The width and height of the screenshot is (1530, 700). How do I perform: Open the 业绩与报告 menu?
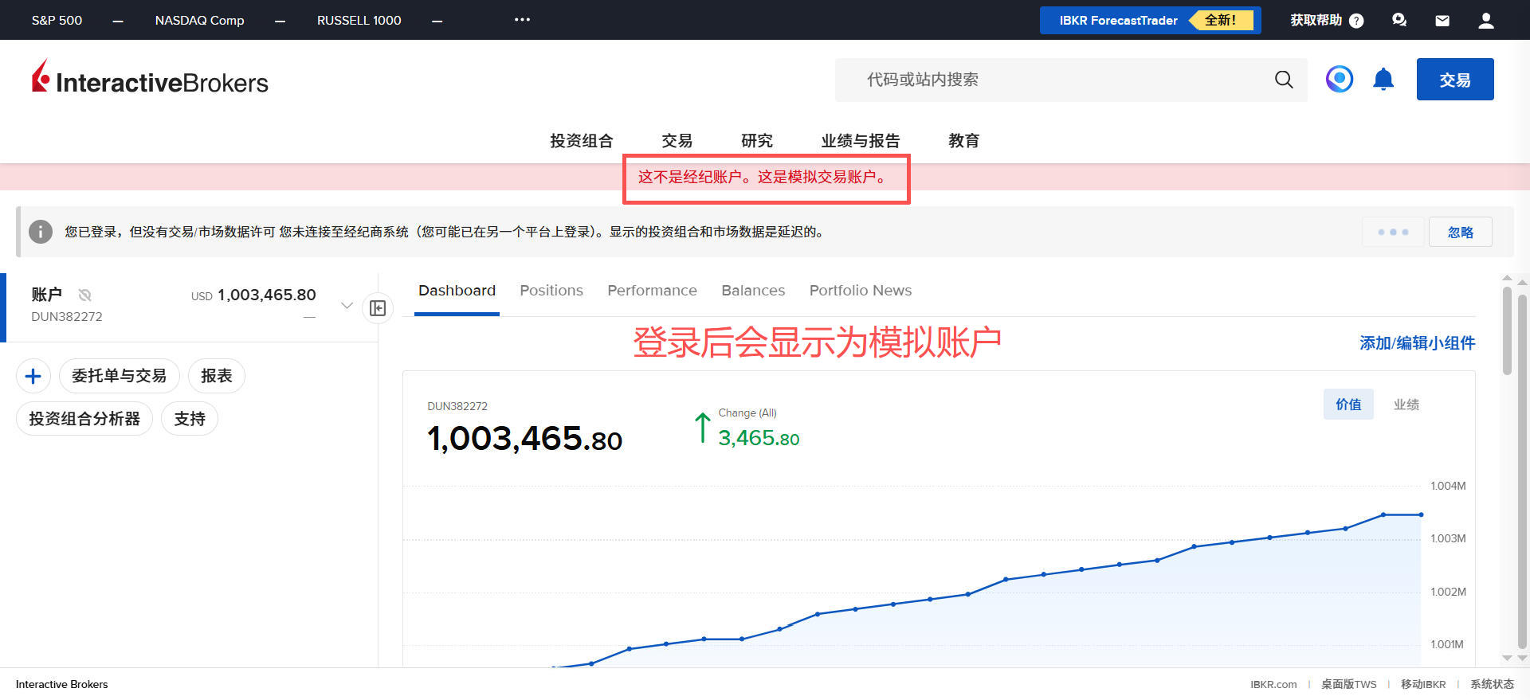(x=861, y=141)
